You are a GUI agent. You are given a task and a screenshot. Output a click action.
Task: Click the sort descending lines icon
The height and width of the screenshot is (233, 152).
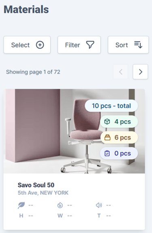pyautogui.click(x=138, y=45)
